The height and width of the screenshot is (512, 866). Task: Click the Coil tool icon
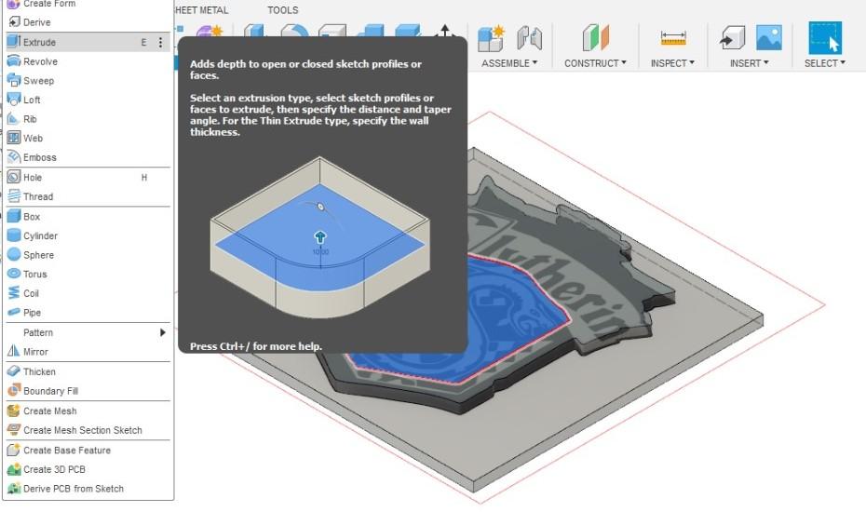pos(14,293)
